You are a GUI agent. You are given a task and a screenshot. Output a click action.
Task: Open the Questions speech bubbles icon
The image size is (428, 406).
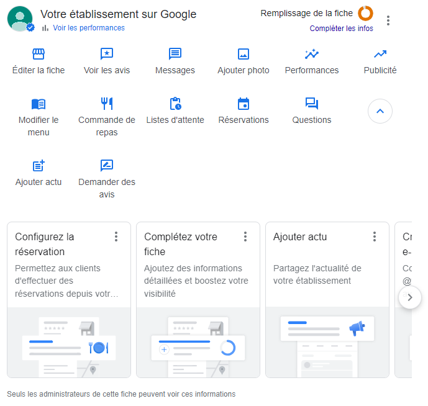(312, 104)
